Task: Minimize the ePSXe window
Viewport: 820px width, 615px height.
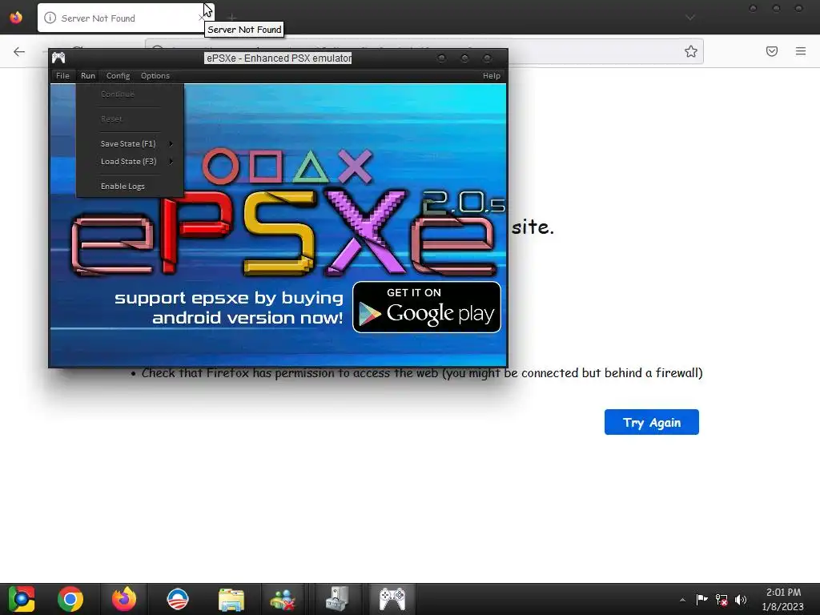Action: pyautogui.click(x=441, y=58)
